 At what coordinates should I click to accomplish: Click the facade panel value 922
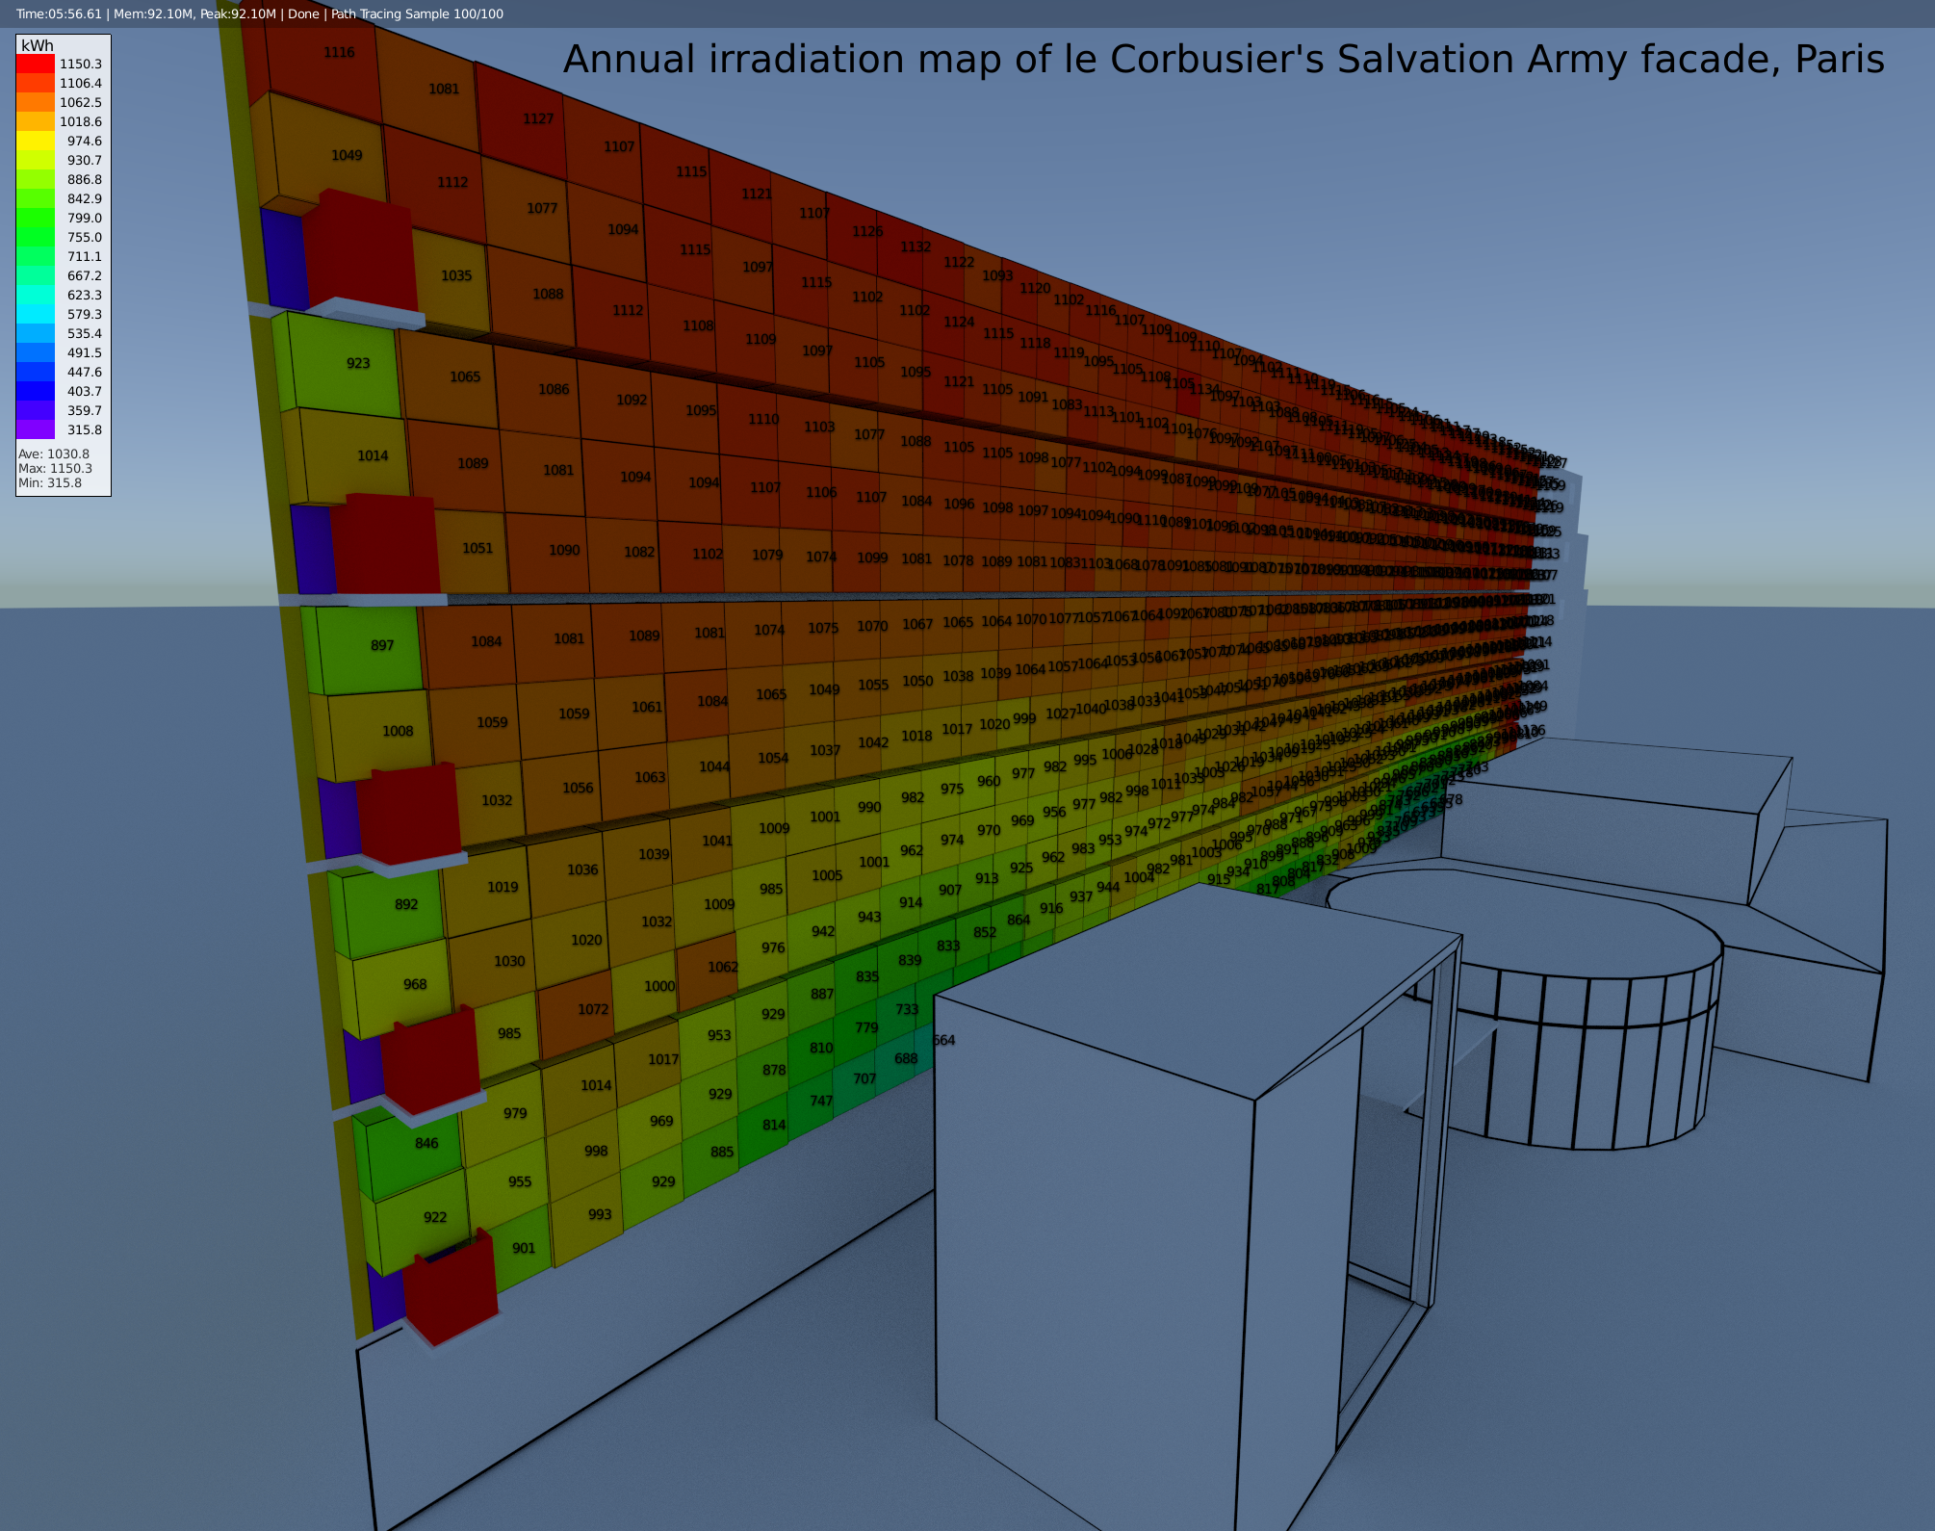(435, 1217)
